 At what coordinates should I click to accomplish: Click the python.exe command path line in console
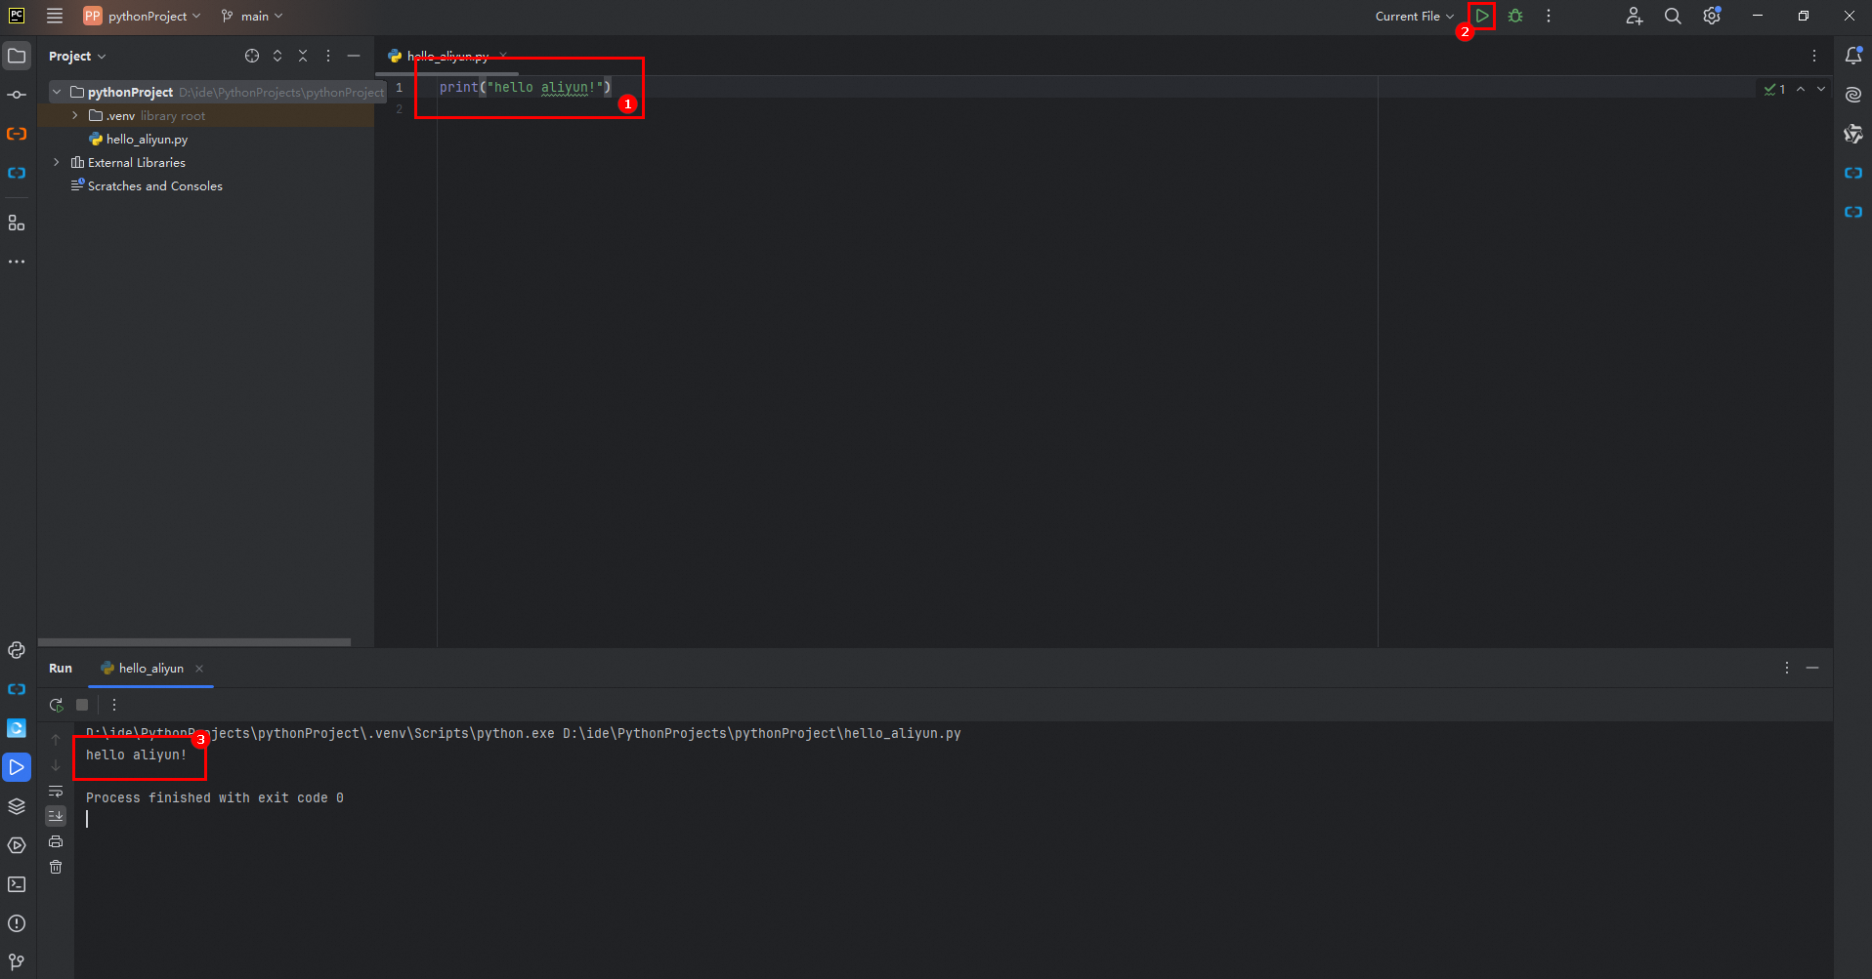[x=524, y=733]
